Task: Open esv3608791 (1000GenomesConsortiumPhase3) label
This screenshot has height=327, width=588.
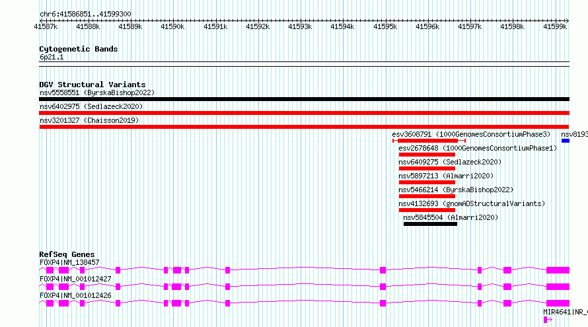Action: [x=471, y=134]
